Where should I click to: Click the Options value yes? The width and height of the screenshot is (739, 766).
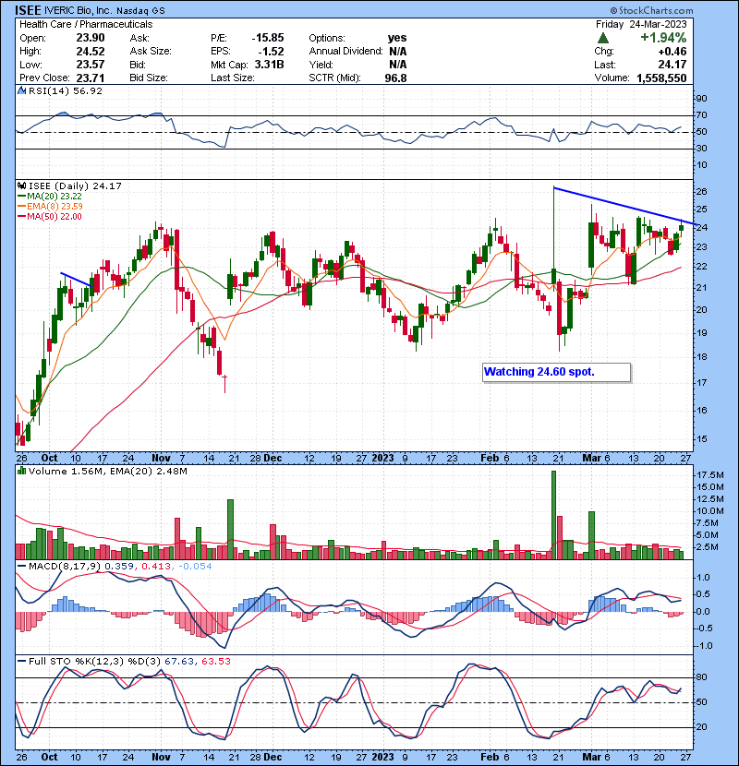point(396,38)
